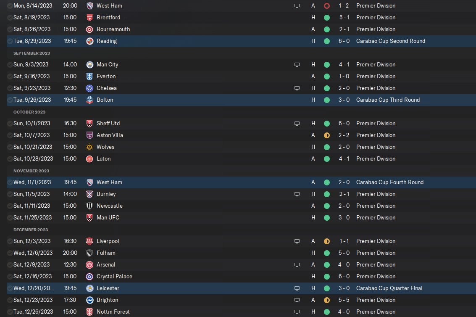Select the Brighton club badge
The height and width of the screenshot is (317, 476).
[x=89, y=300]
